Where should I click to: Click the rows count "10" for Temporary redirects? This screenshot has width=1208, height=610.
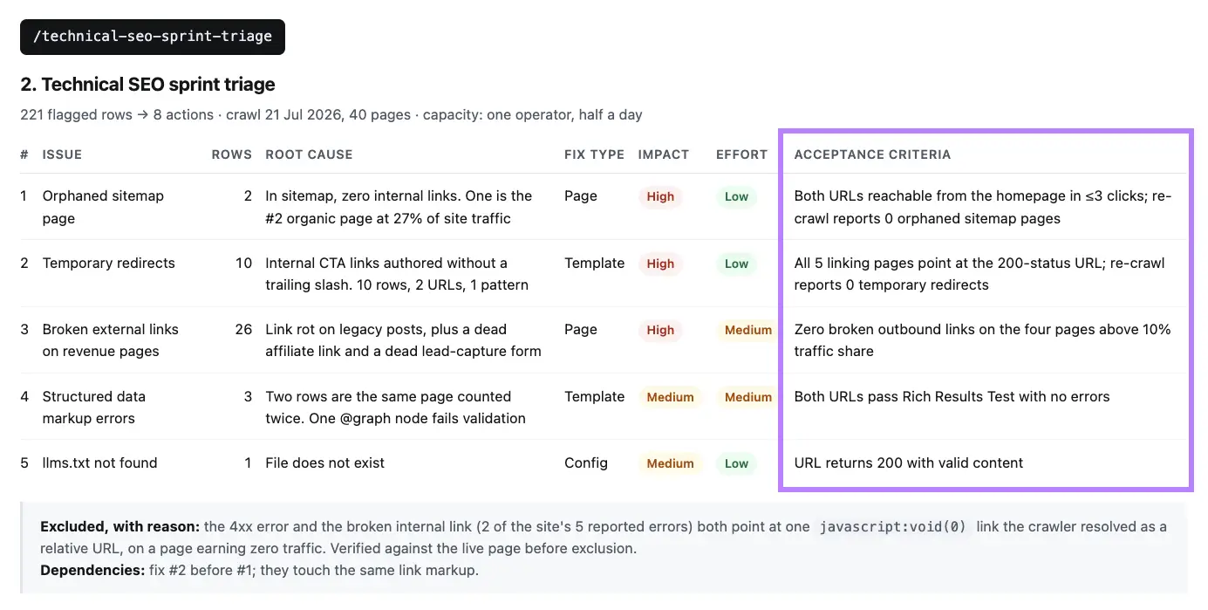pos(243,263)
